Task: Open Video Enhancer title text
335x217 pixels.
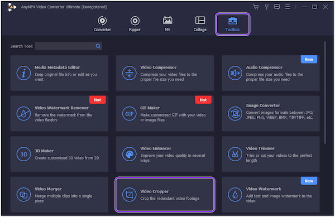Action: [156, 148]
